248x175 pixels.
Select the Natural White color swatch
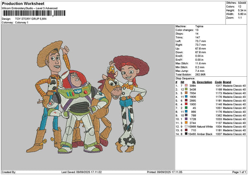[x=186, y=126]
